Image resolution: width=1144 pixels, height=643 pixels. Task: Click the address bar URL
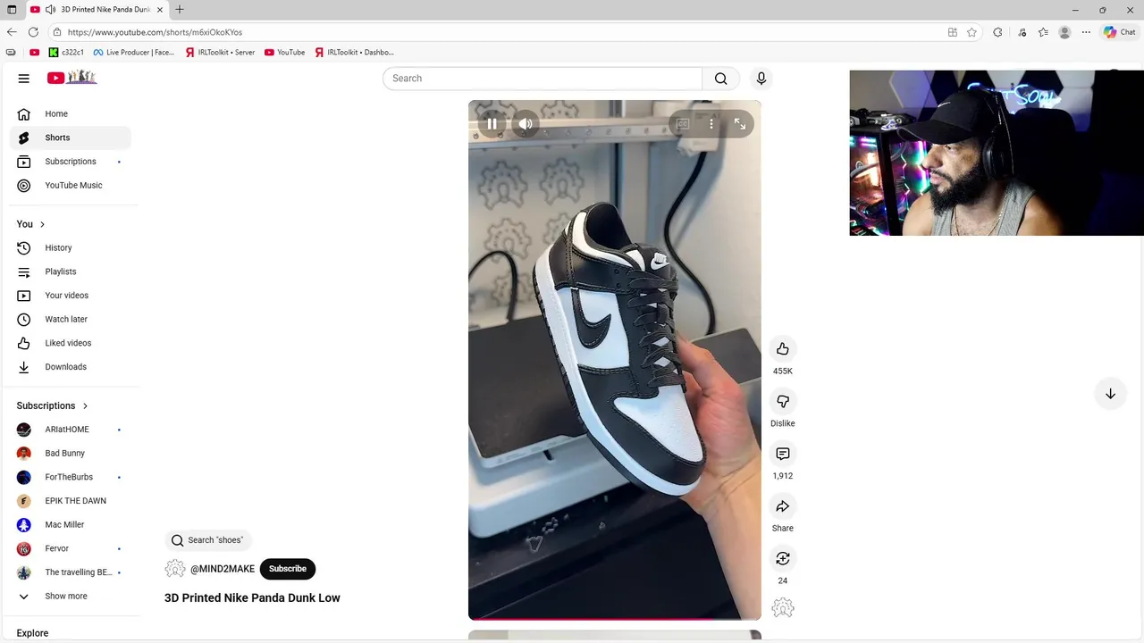[155, 32]
